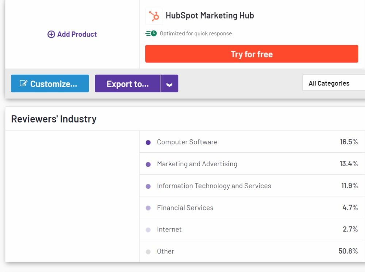Click the Computer Software color dot
The width and height of the screenshot is (365, 272).
coord(148,143)
